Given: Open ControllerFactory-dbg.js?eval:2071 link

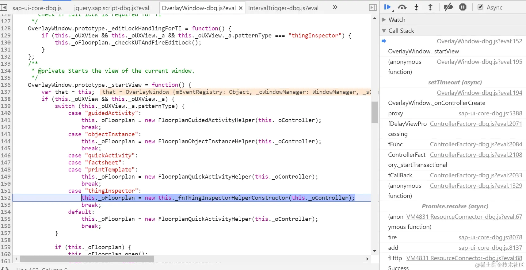Looking at the screenshot, I should 476,124.
